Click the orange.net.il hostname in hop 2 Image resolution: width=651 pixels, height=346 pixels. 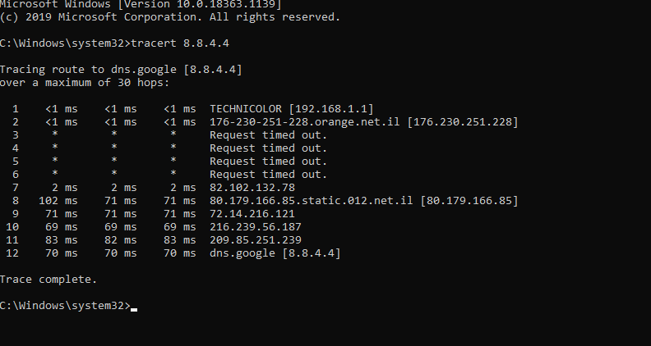(x=305, y=122)
